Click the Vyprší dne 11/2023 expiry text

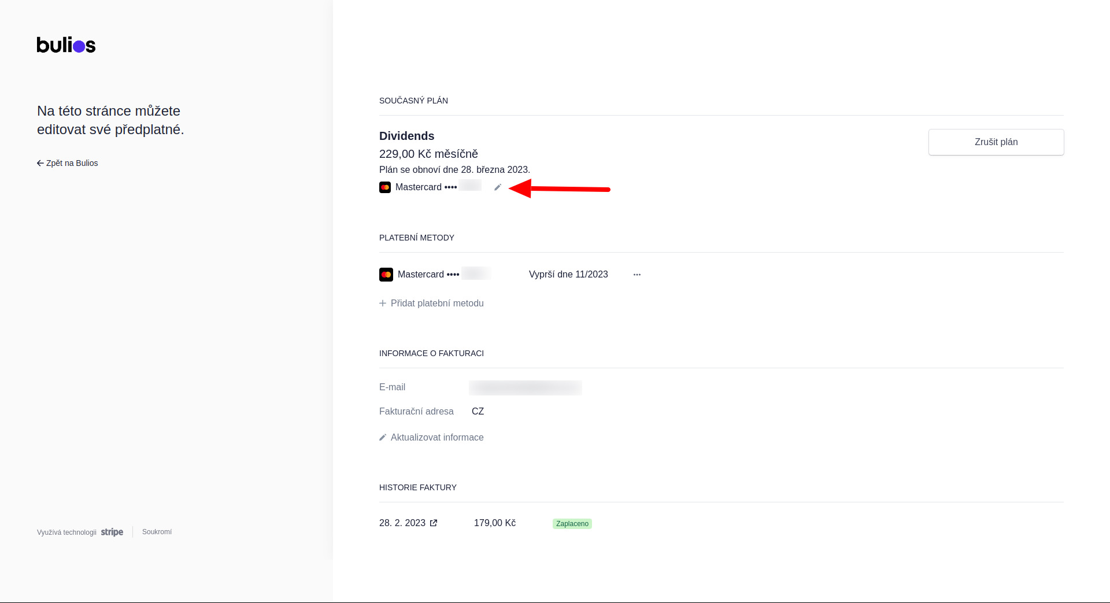point(568,275)
